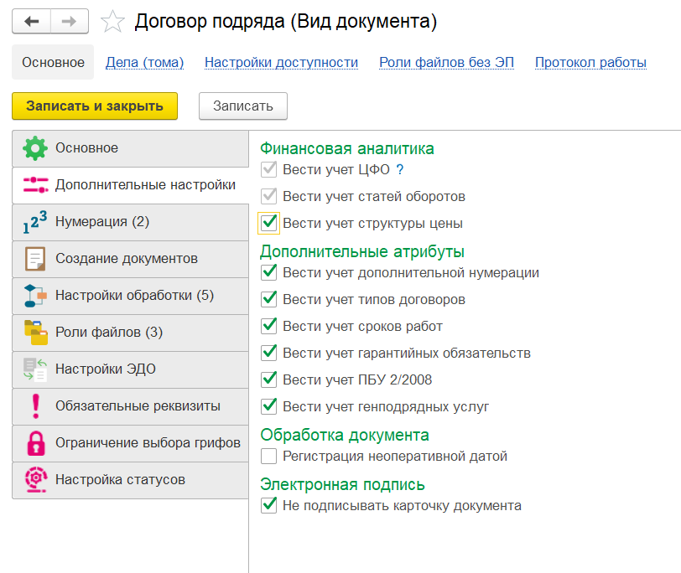This screenshot has width=681, height=573.
Task: Click the Обработка документа heading
Action: pyautogui.click(x=345, y=435)
